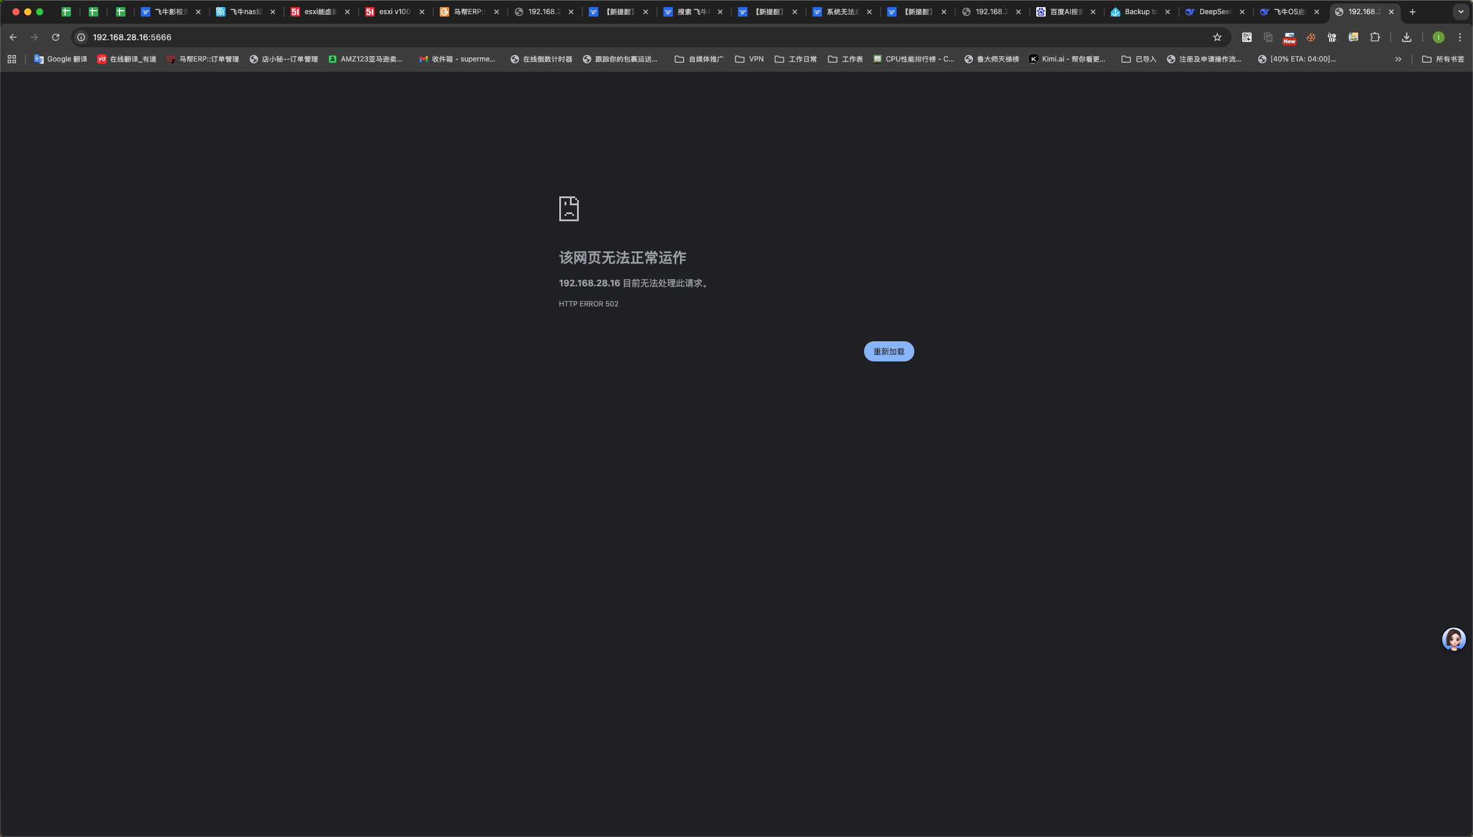Open the VPN bookmarks folder

(749, 59)
